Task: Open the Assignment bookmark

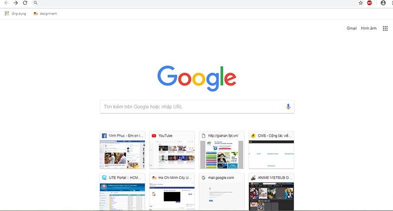Action: point(45,14)
